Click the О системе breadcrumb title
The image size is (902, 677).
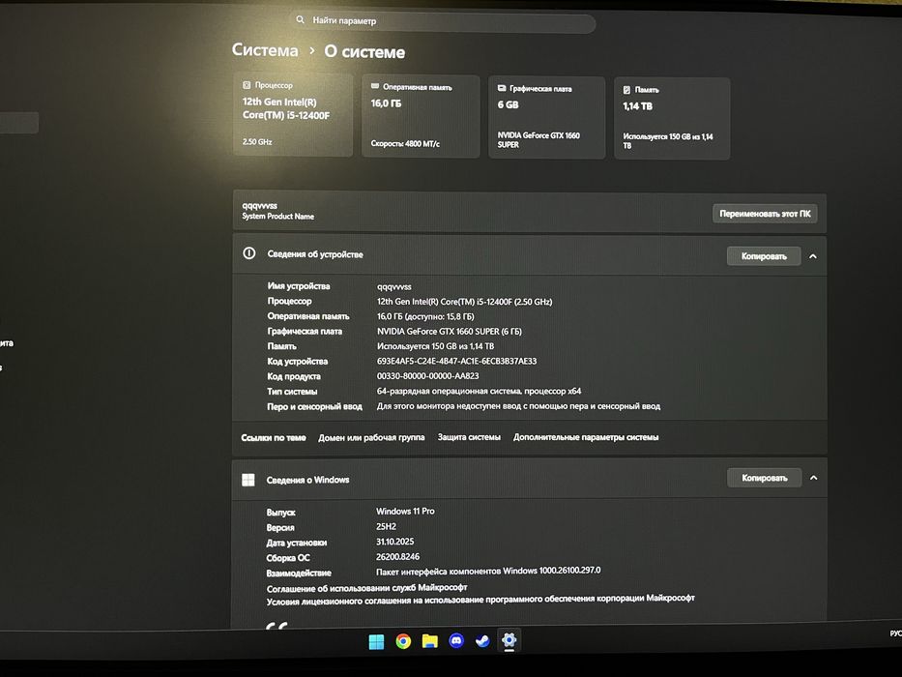coord(364,52)
